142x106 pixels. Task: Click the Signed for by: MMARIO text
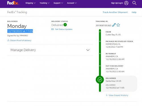pyautogui.click(x=18, y=36)
